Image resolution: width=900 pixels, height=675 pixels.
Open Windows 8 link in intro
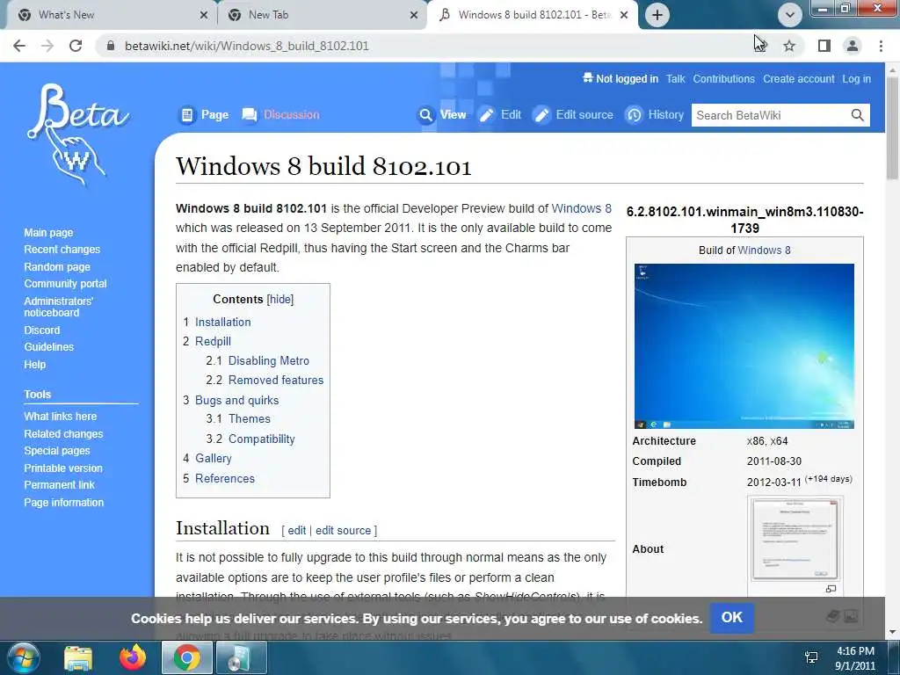582,208
